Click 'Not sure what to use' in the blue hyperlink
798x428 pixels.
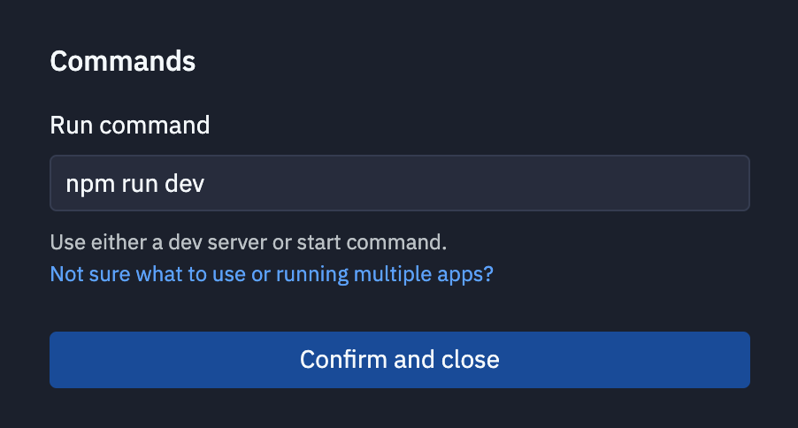click(x=147, y=274)
